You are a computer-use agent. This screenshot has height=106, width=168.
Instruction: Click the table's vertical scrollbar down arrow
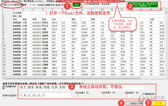(x=166, y=75)
